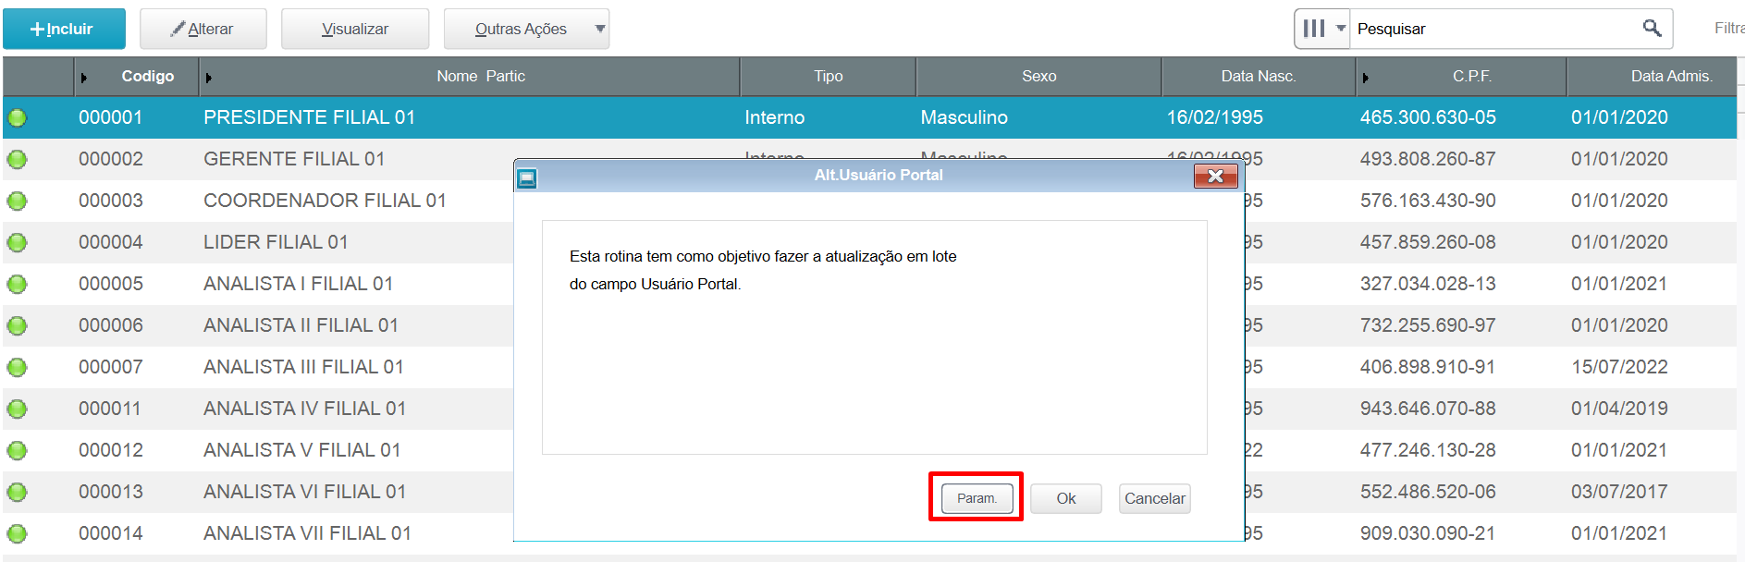
Task: Click the magnifying glass search icon
Action: tap(1652, 28)
